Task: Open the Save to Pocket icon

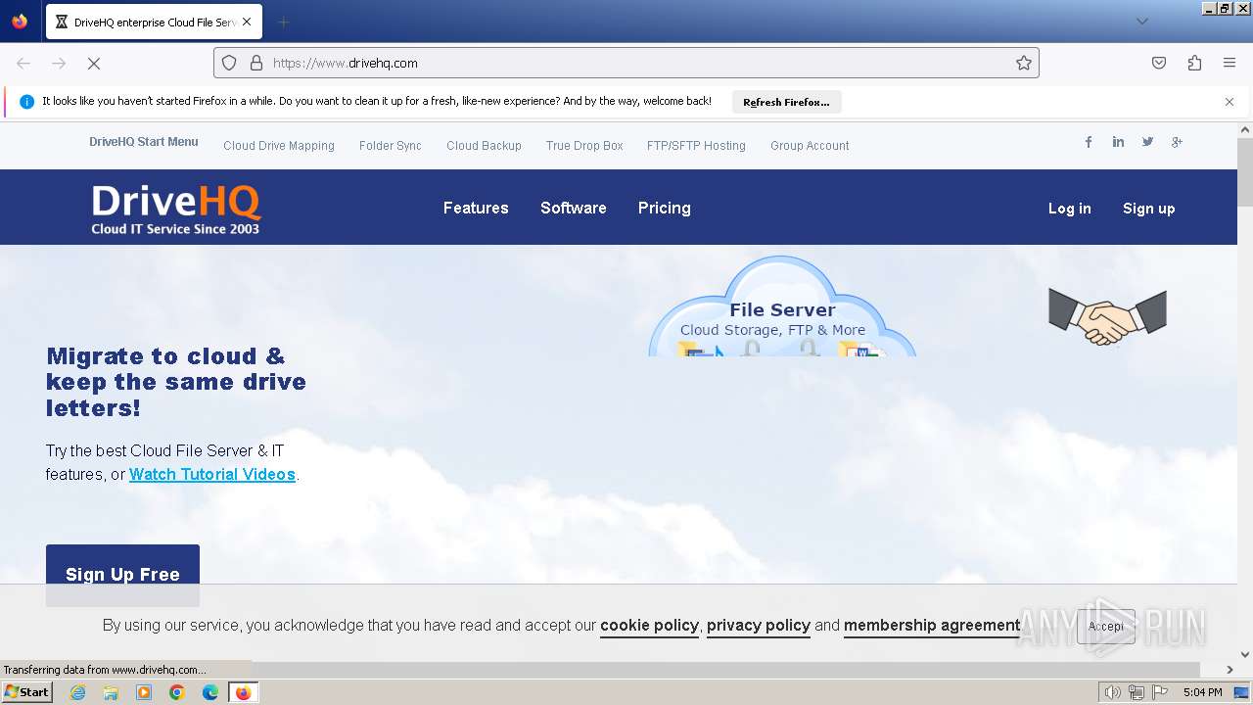Action: (1159, 63)
